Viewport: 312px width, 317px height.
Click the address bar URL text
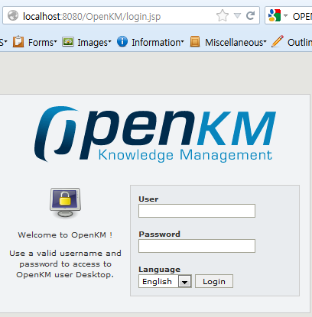(92, 17)
